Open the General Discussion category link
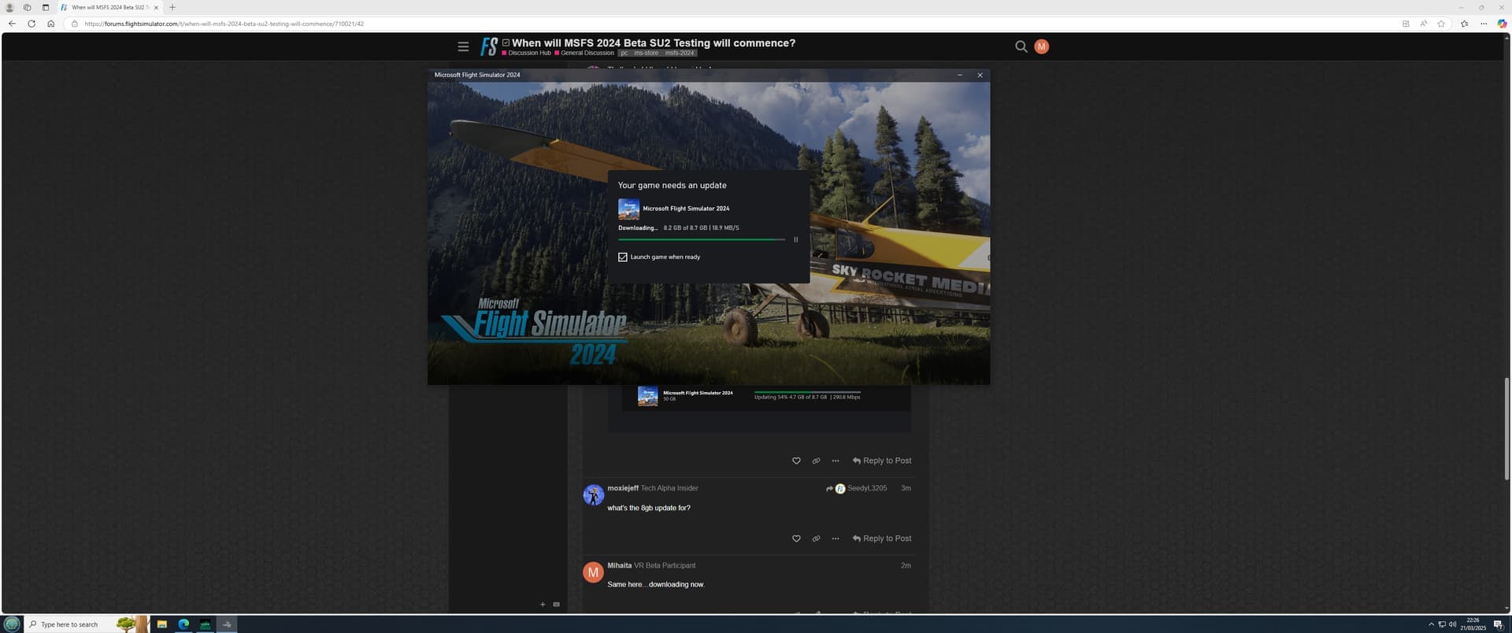 tap(584, 53)
